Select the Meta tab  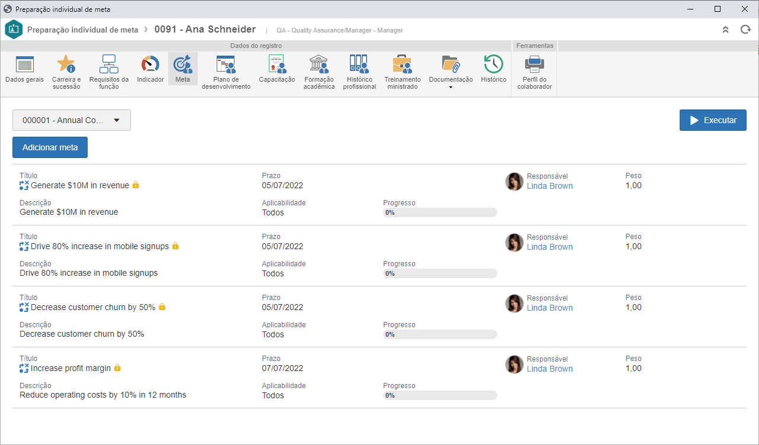(x=183, y=69)
